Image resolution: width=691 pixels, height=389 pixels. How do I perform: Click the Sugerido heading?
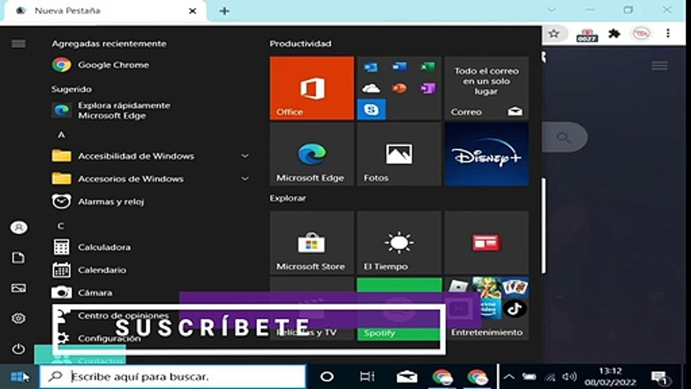coord(71,89)
